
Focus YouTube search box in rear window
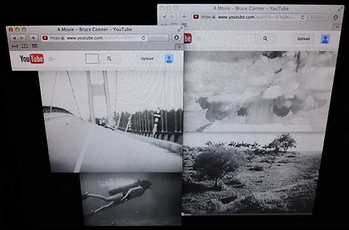point(244,39)
